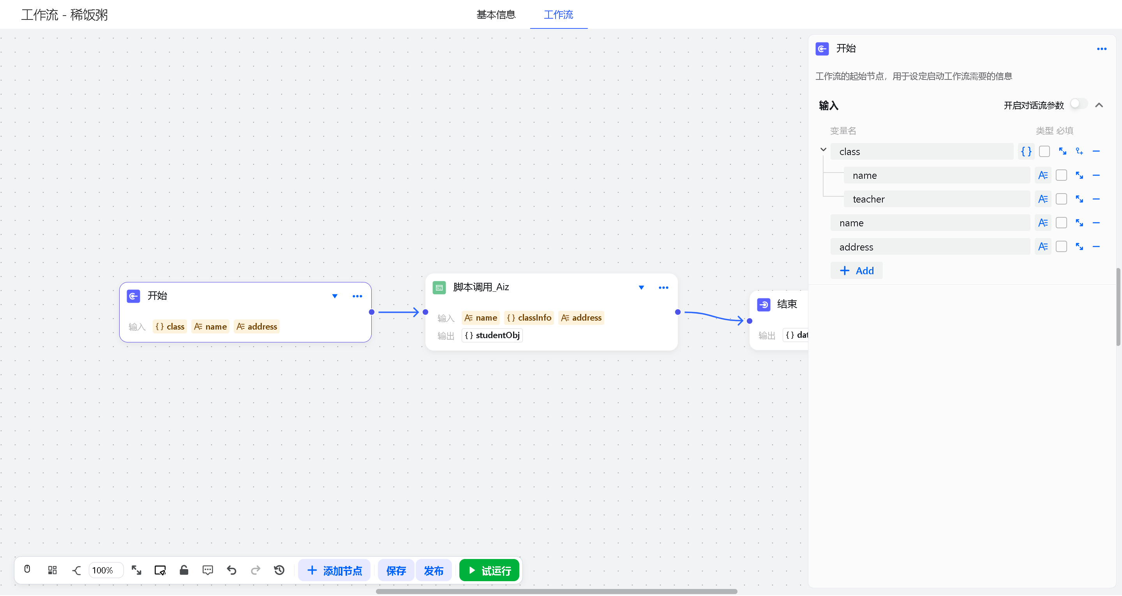1122x596 pixels.
Task: Click the undo arrow
Action: (232, 570)
